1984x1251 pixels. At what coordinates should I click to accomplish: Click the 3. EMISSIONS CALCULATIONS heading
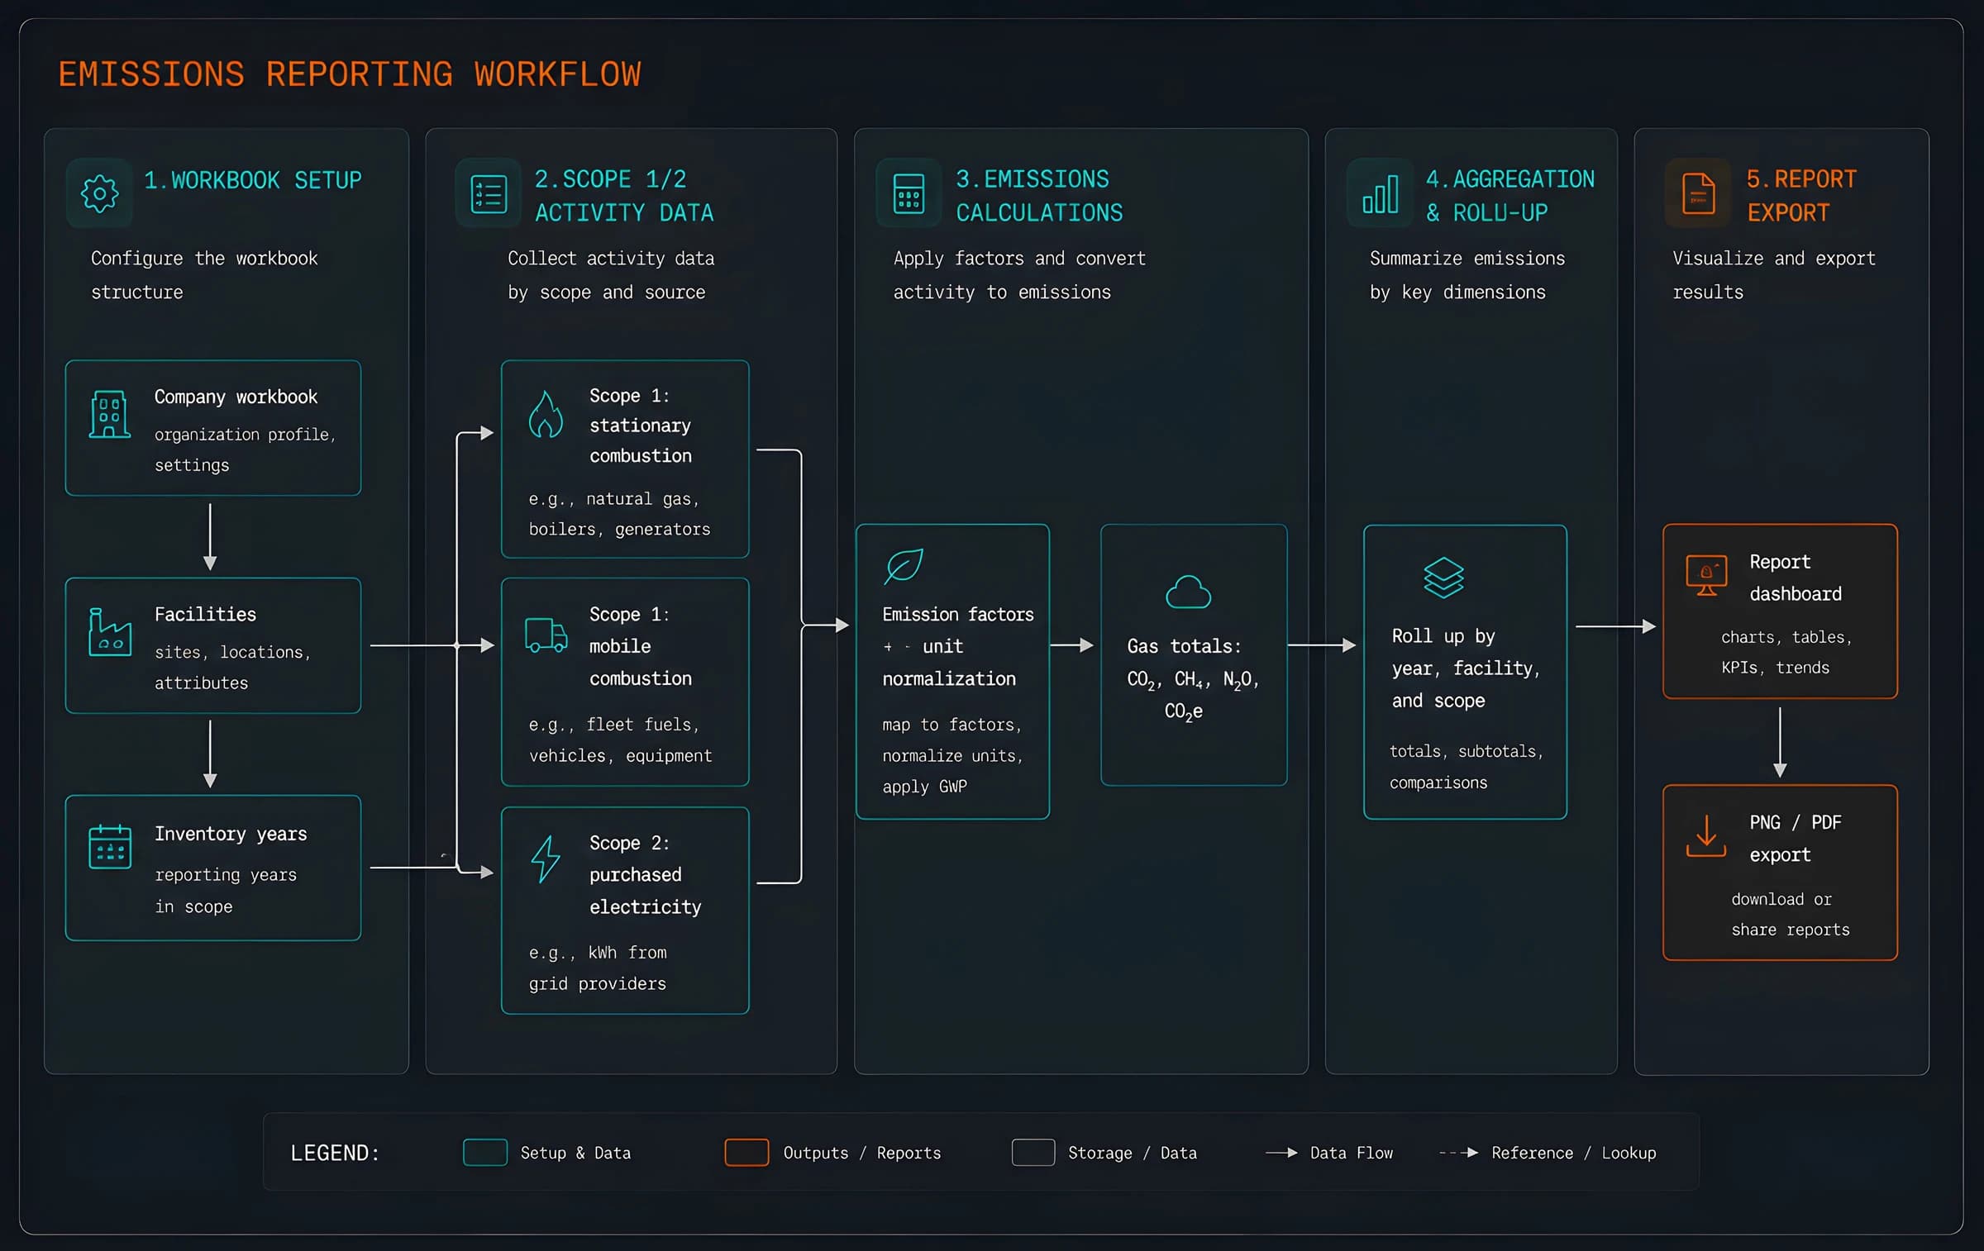pyautogui.click(x=1039, y=196)
